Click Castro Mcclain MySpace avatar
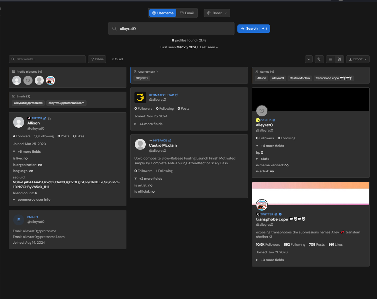This screenshot has width=377, height=299. [x=140, y=144]
